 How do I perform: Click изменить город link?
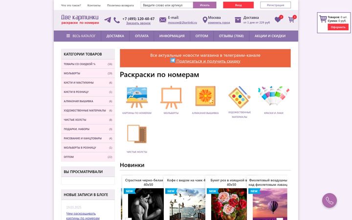[x=219, y=22]
